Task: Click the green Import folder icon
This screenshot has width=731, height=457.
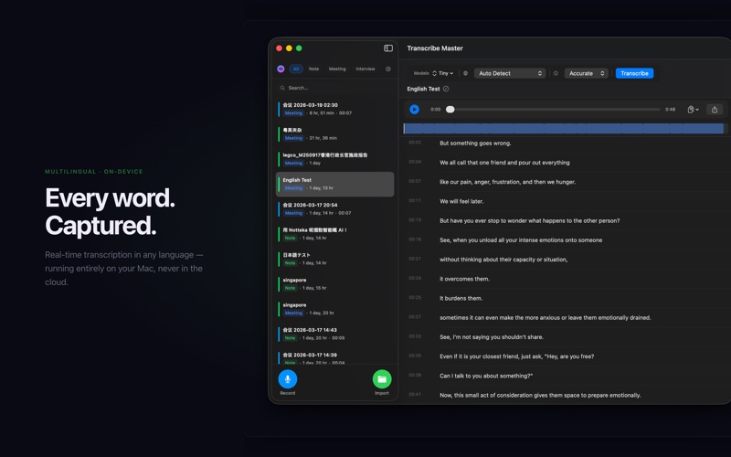Action: coord(382,378)
